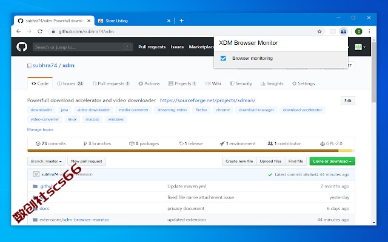Click Find file button
The height and width of the screenshot is (242, 388).
296,162
